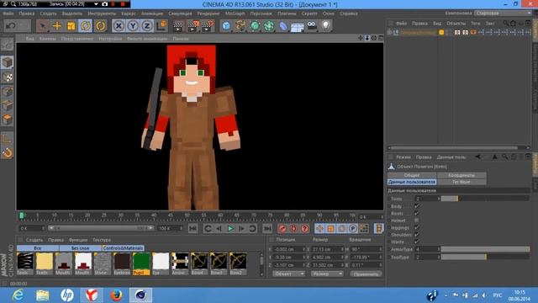538x303 pixels.
Task: Toggle the Body checkbox
Action: tap(417, 206)
